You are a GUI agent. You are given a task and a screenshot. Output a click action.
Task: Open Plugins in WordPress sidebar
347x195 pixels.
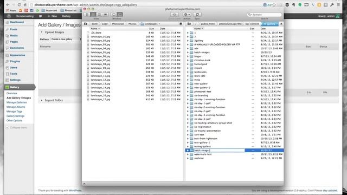pos(15,61)
